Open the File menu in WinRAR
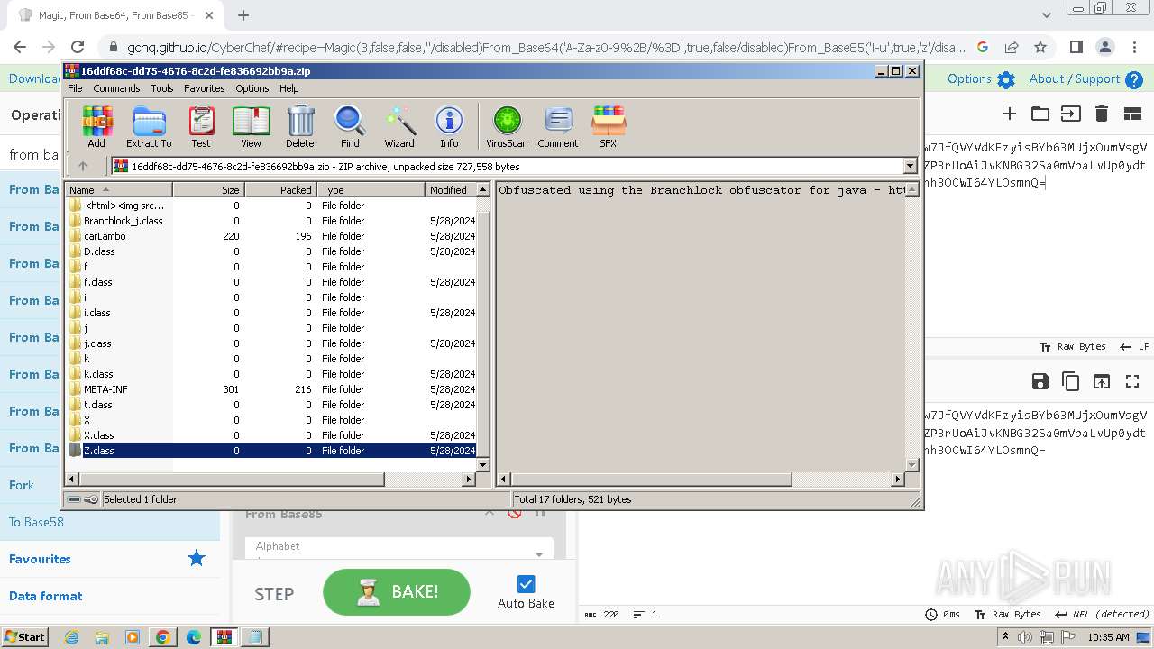Screen dimensions: 1154x649 (x=75, y=88)
